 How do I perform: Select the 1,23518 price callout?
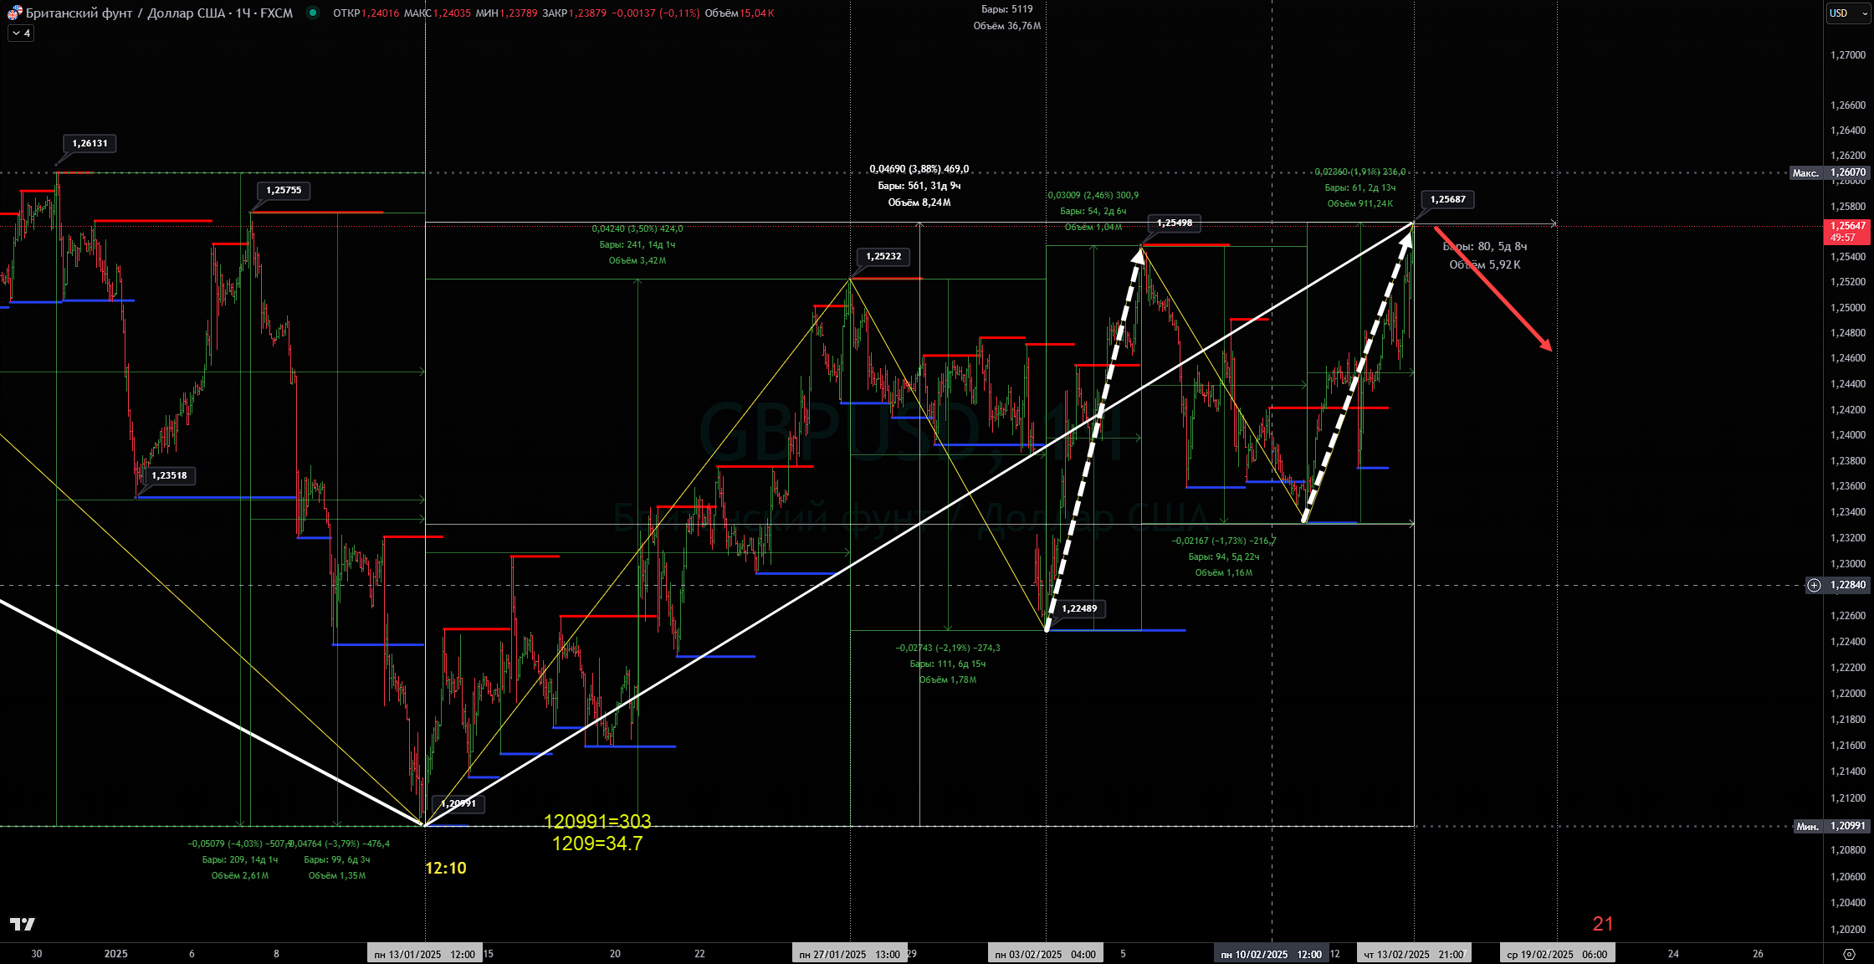[x=169, y=475]
